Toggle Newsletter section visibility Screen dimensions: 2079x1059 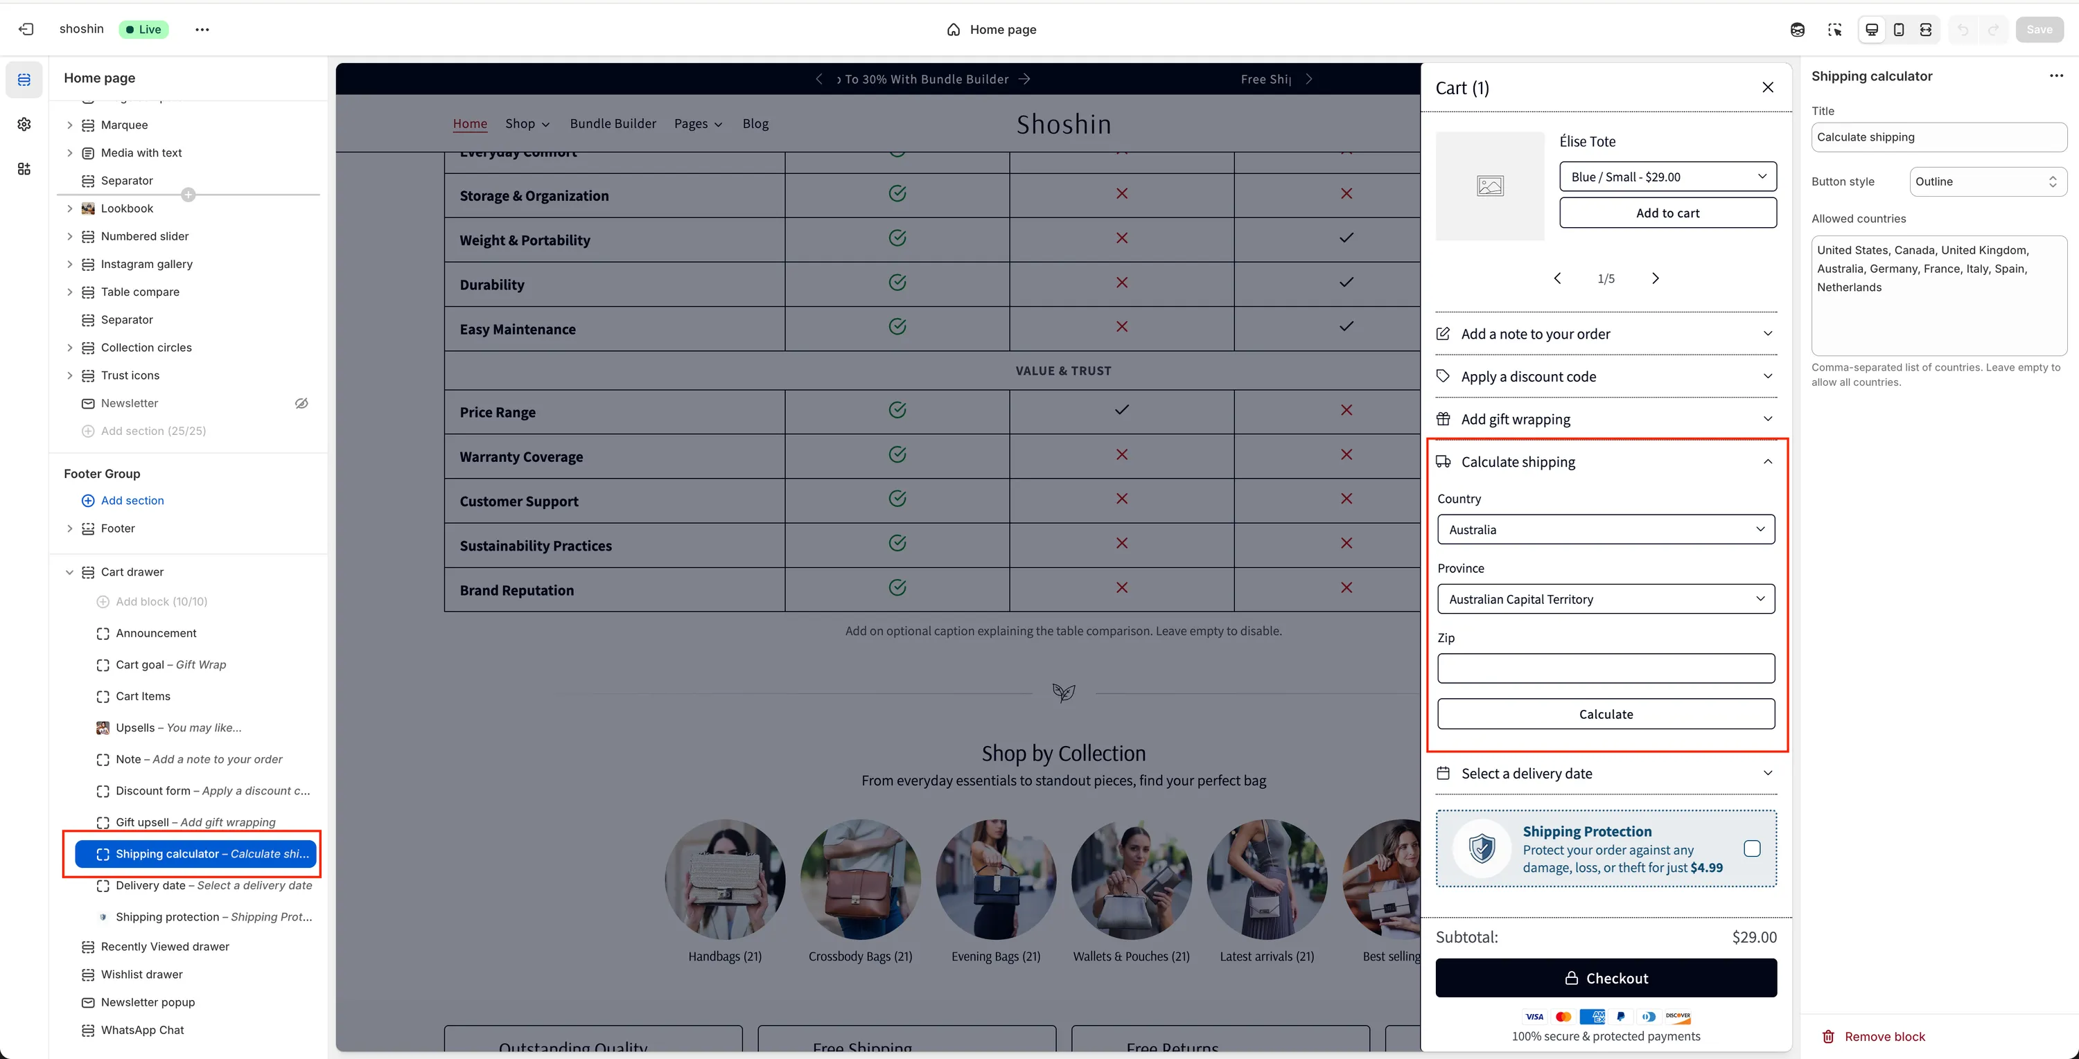point(301,403)
